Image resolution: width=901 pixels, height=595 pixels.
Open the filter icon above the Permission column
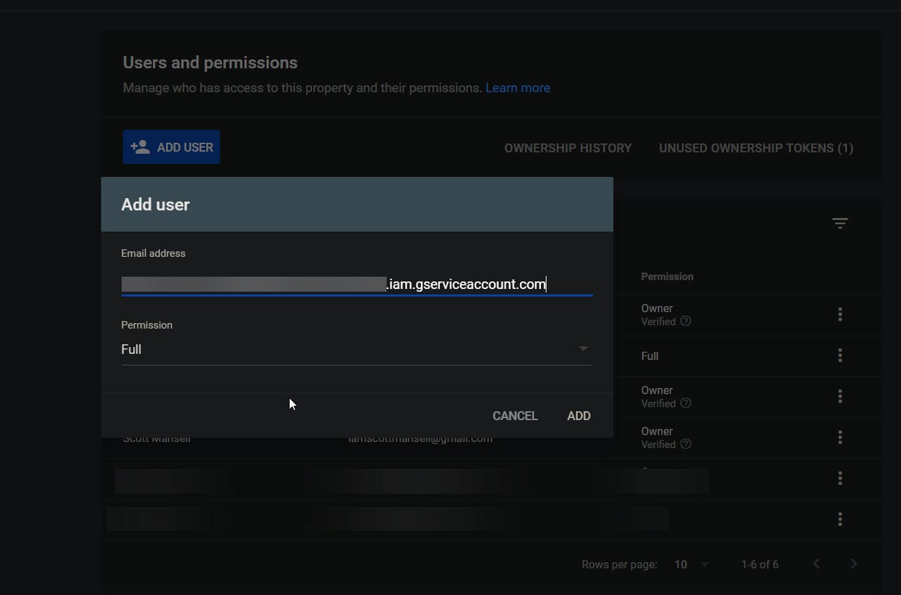point(840,223)
